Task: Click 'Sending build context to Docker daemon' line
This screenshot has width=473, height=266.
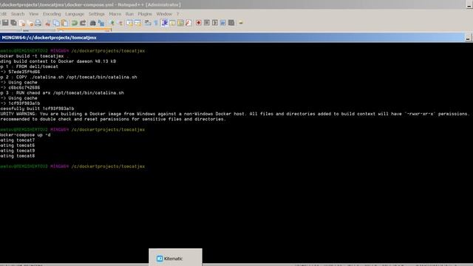Action: [x=58, y=61]
